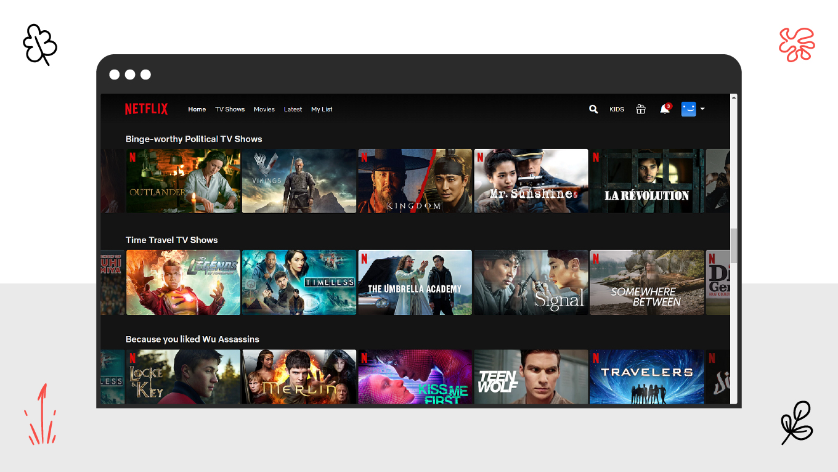
Task: Expand the account menu next to avatar
Action: (702, 109)
